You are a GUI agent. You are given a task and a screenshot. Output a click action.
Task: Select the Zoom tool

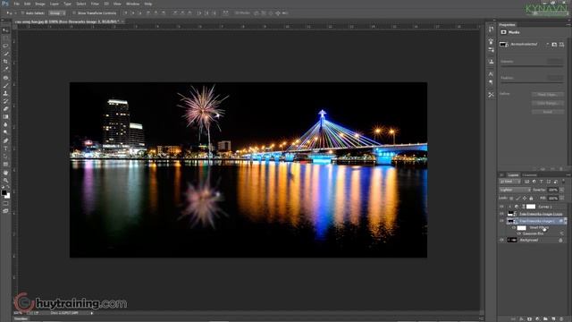pyautogui.click(x=5, y=181)
